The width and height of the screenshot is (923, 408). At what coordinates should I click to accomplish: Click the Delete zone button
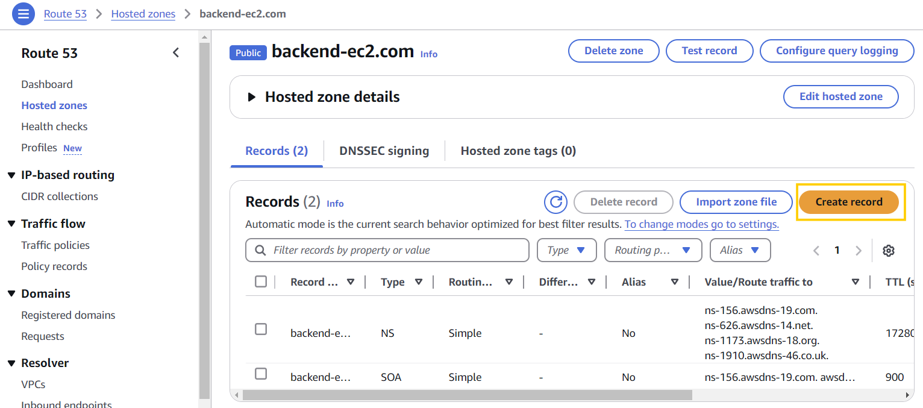click(x=614, y=51)
